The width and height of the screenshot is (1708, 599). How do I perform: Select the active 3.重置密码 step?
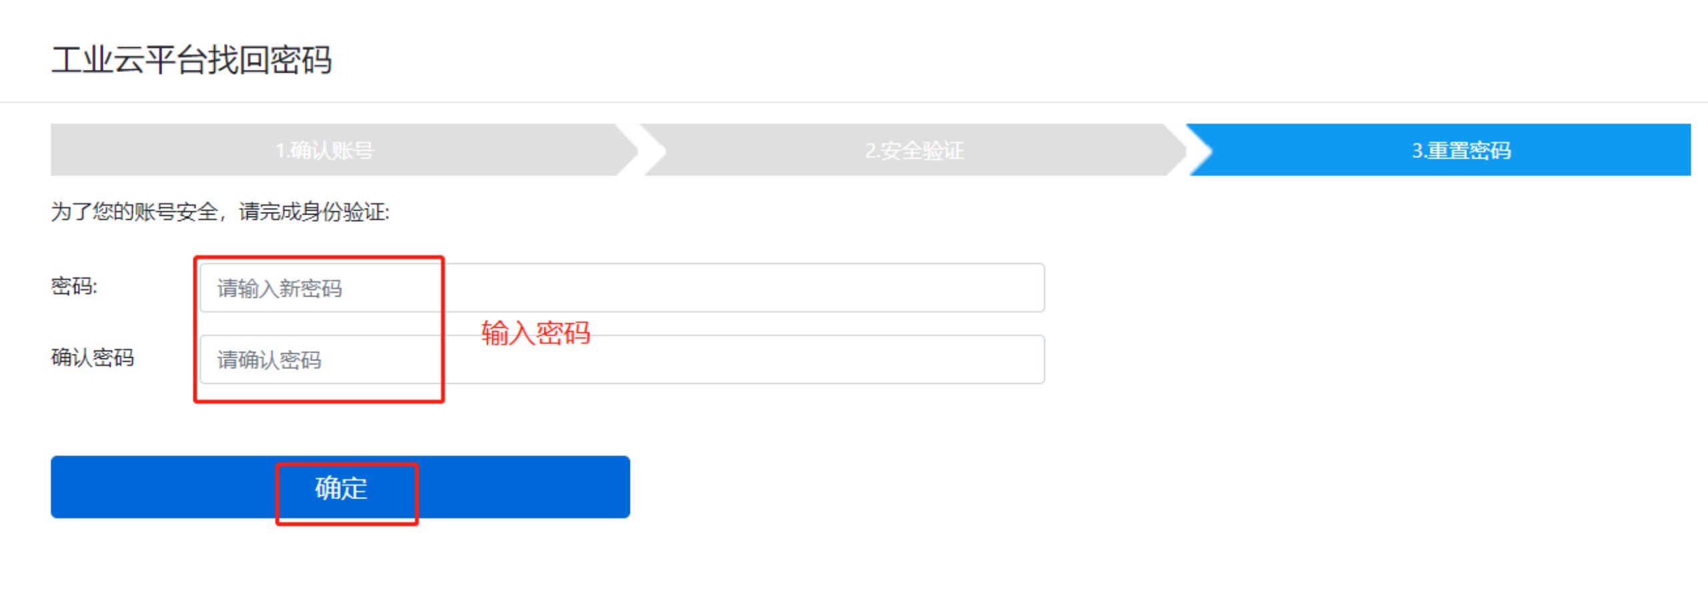1460,150
